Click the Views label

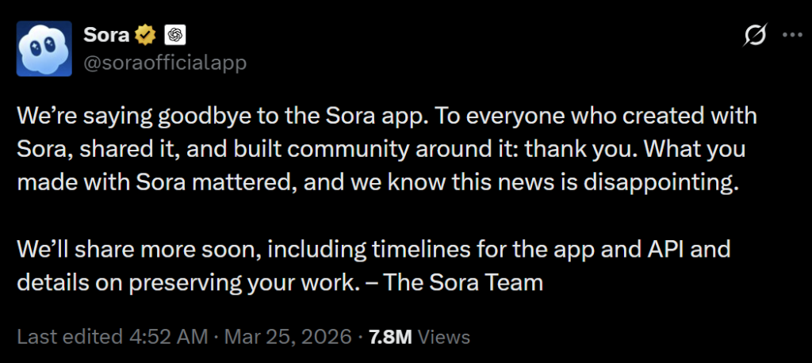coord(444,337)
